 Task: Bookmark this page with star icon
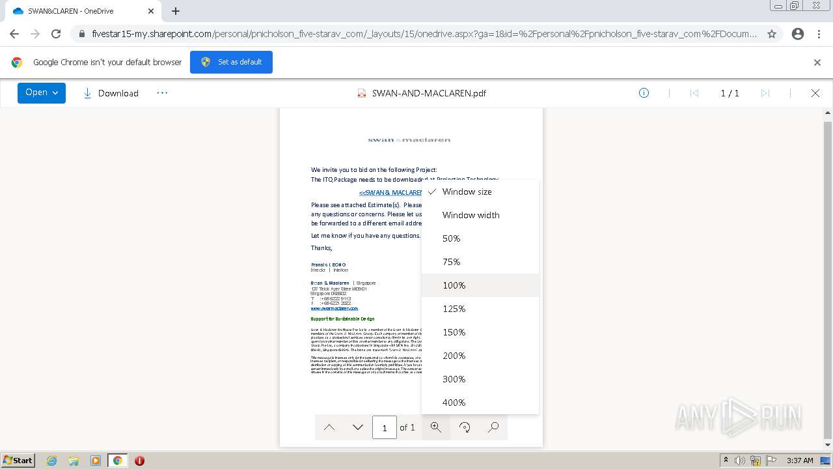click(772, 34)
